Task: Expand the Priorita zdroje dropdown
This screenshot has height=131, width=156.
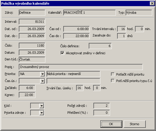Action: pyautogui.click(x=42, y=113)
